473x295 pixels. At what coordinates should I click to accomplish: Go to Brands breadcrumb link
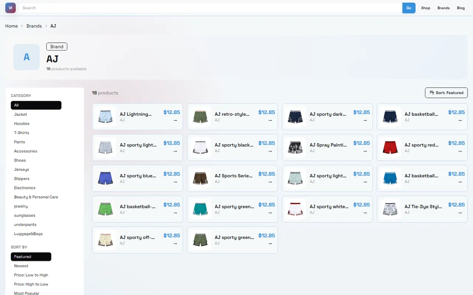click(34, 26)
